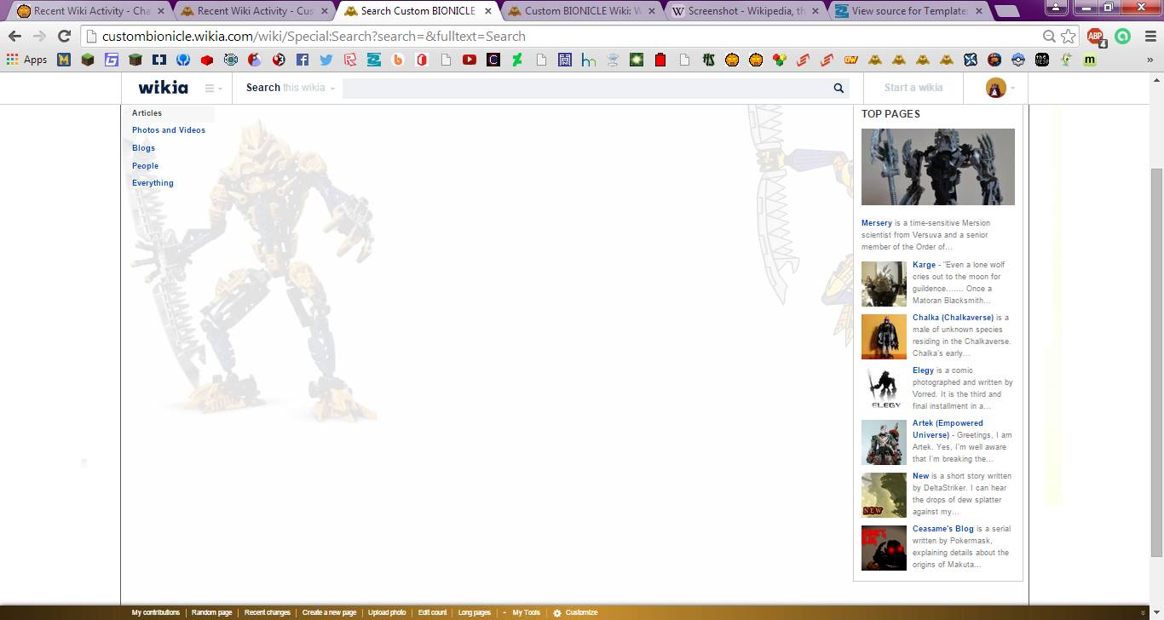Open a Random page

(211, 612)
